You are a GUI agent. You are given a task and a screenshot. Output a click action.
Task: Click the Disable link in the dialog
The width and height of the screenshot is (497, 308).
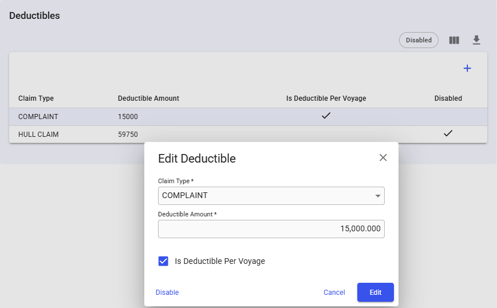pos(167,293)
